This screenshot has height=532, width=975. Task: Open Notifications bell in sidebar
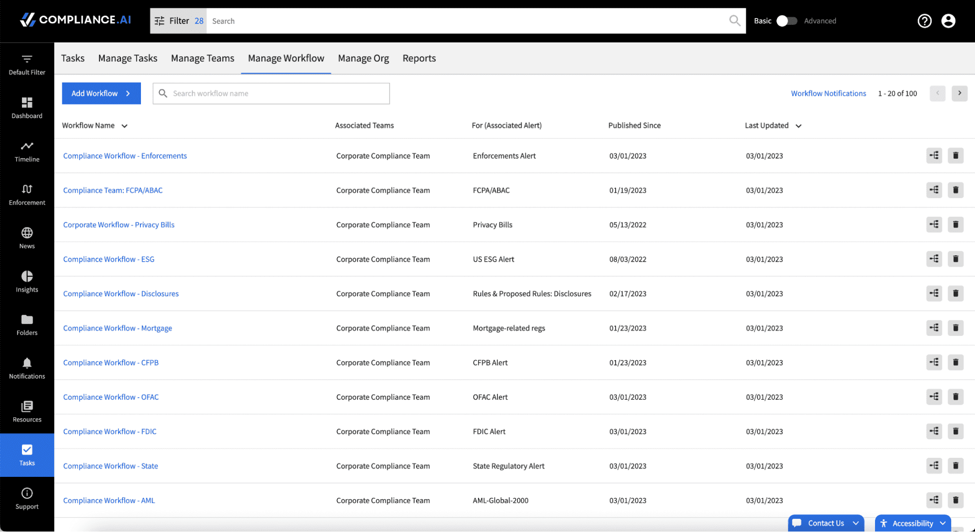click(27, 368)
